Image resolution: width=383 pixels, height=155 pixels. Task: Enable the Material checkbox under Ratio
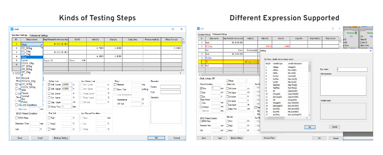116,85
